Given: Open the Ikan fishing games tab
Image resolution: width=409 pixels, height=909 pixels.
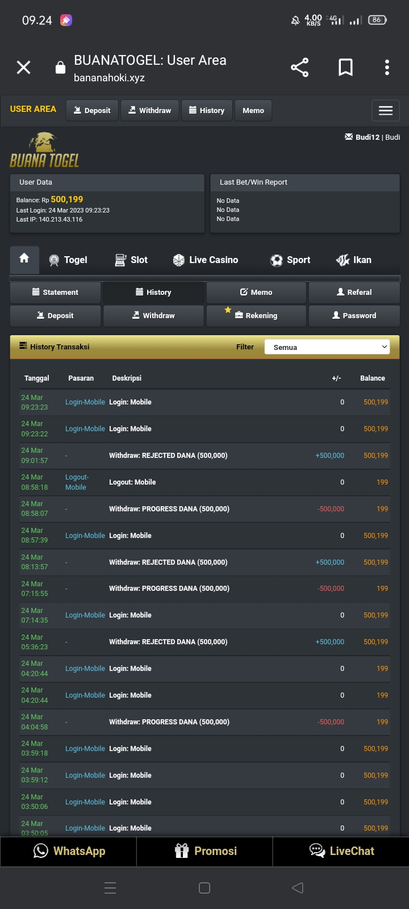Looking at the screenshot, I should point(353,260).
